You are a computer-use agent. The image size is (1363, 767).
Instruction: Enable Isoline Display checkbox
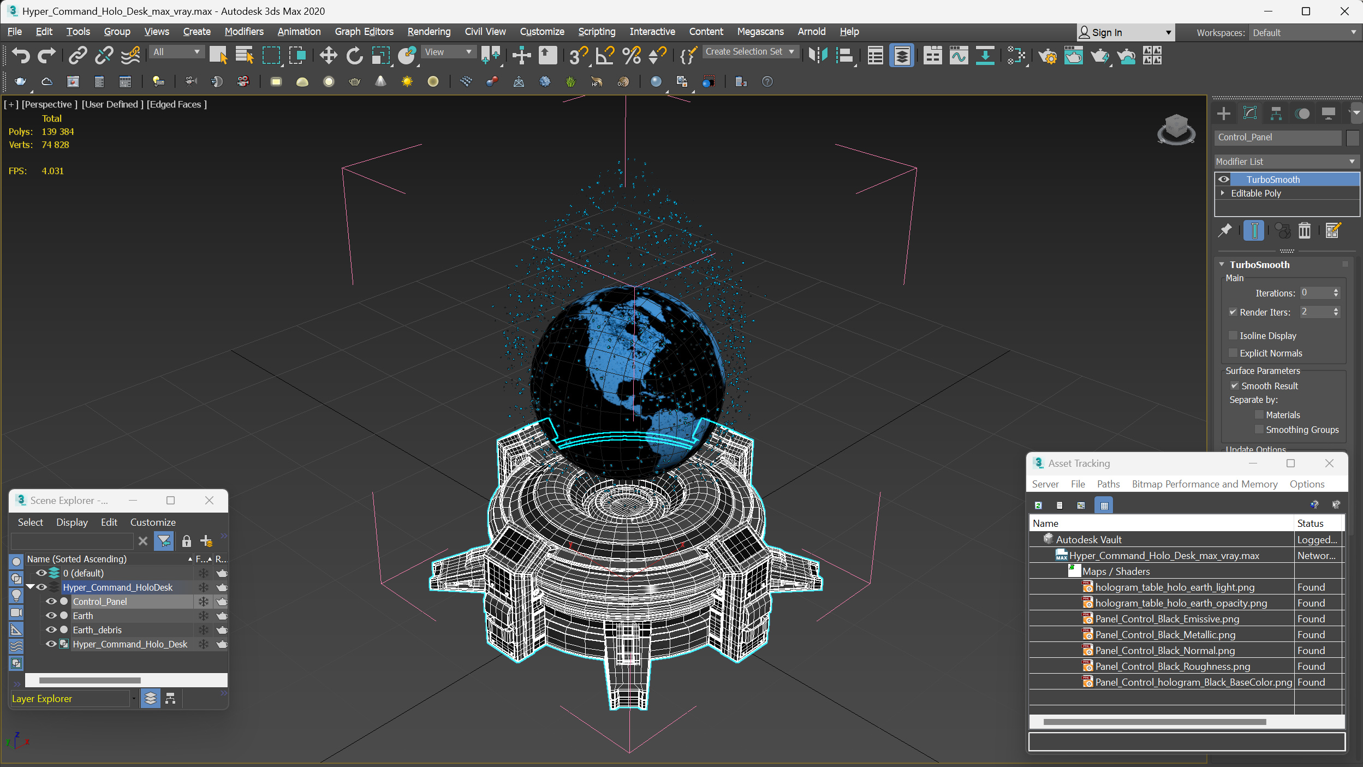tap(1233, 336)
